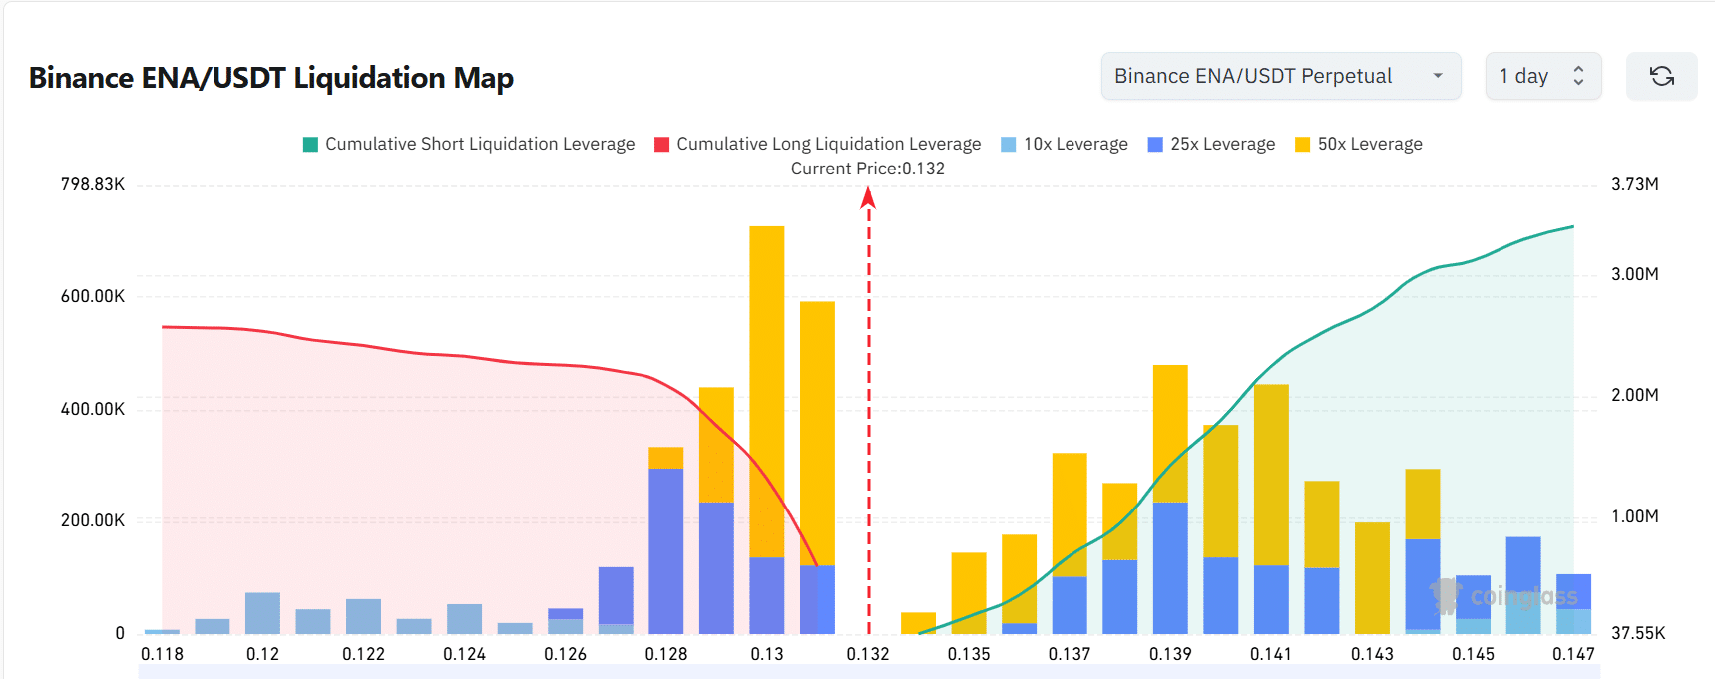Click the Current Price:0.132 label
This screenshot has width=1715, height=679.
coord(867,169)
